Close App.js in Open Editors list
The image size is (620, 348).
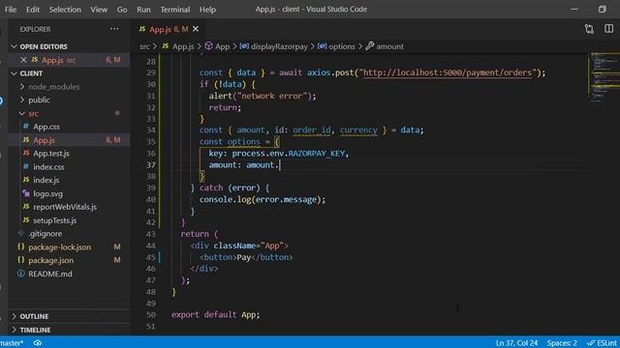point(23,60)
